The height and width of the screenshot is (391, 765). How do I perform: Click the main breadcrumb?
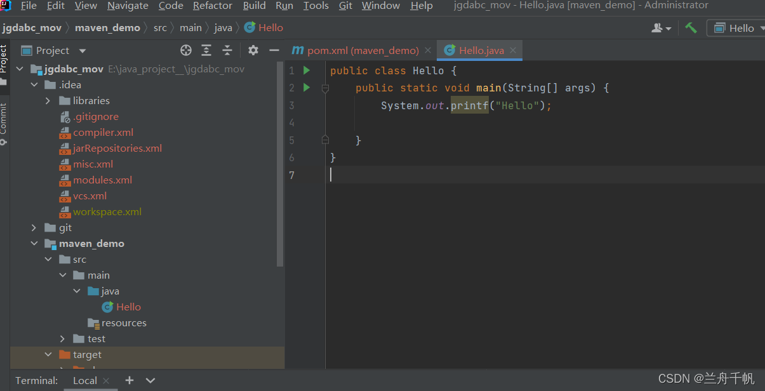[x=190, y=28]
